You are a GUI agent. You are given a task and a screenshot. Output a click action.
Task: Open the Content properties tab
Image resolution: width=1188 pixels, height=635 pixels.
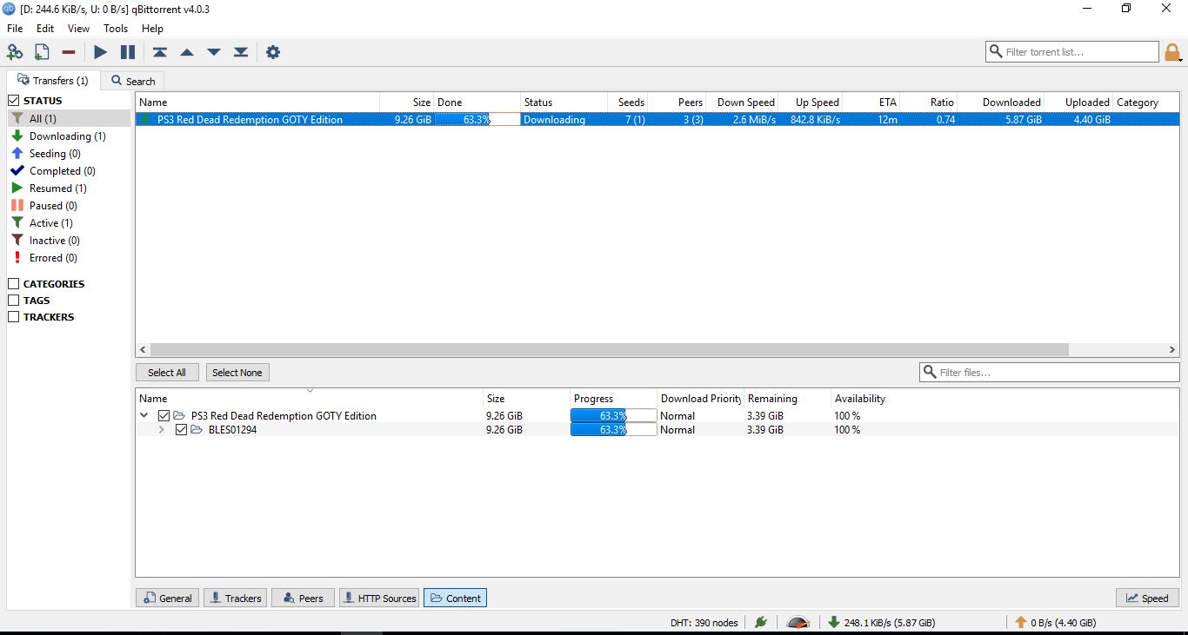pos(455,598)
